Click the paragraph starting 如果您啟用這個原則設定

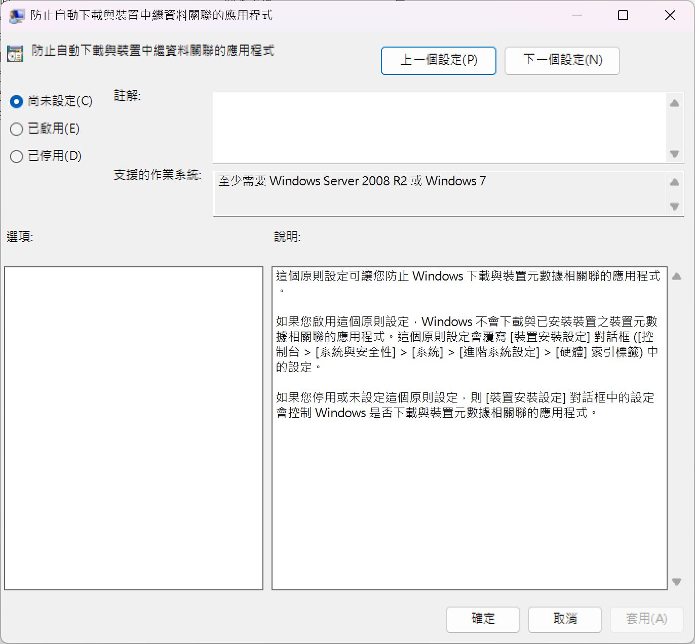[467, 344]
